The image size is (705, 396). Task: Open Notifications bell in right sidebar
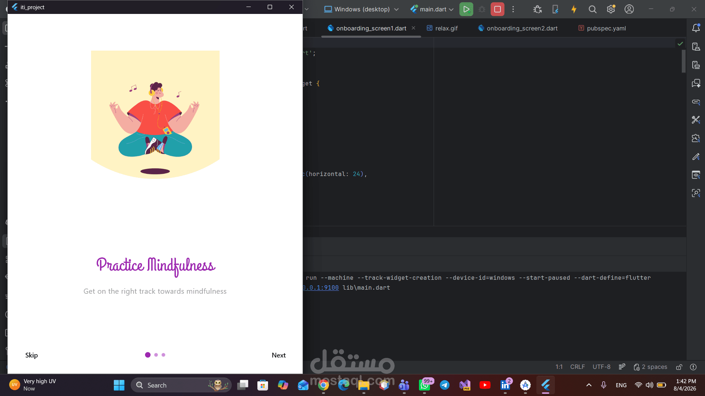(696, 28)
